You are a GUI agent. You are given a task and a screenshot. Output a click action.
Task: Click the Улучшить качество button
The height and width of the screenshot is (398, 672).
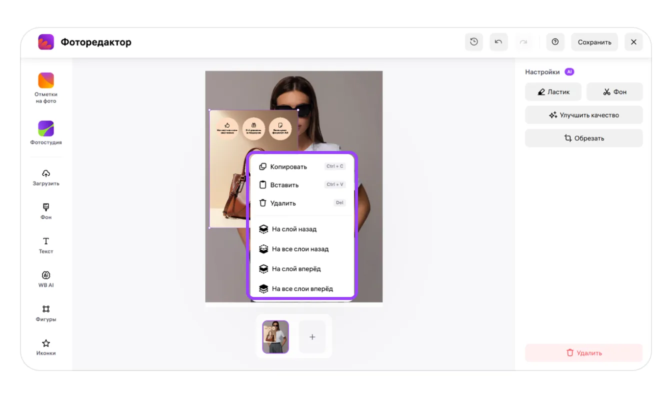pyautogui.click(x=583, y=115)
